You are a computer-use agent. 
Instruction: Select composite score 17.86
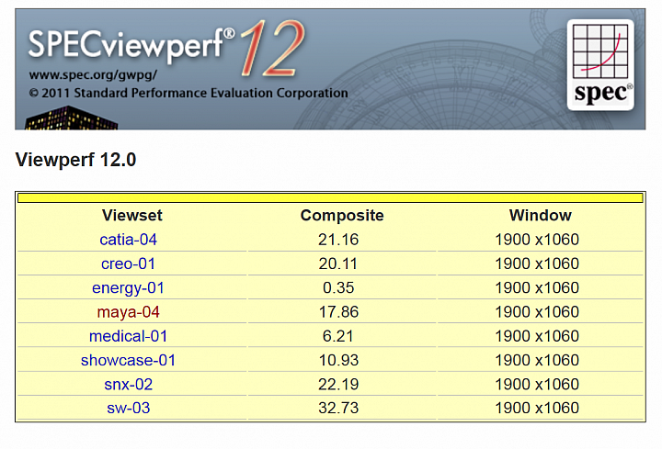coord(338,312)
